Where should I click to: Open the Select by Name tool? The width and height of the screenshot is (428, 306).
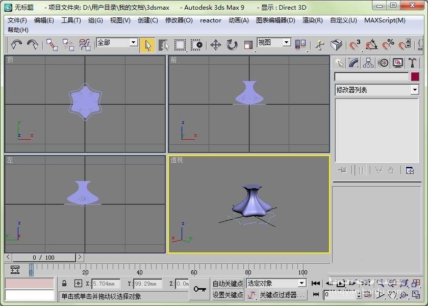(x=164, y=45)
